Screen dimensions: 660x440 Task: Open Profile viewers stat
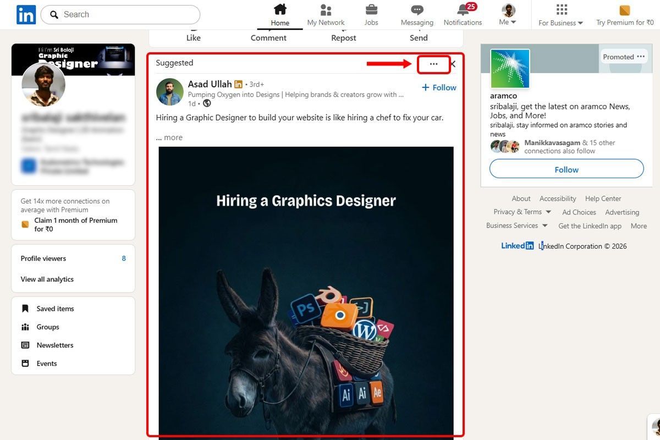point(73,258)
